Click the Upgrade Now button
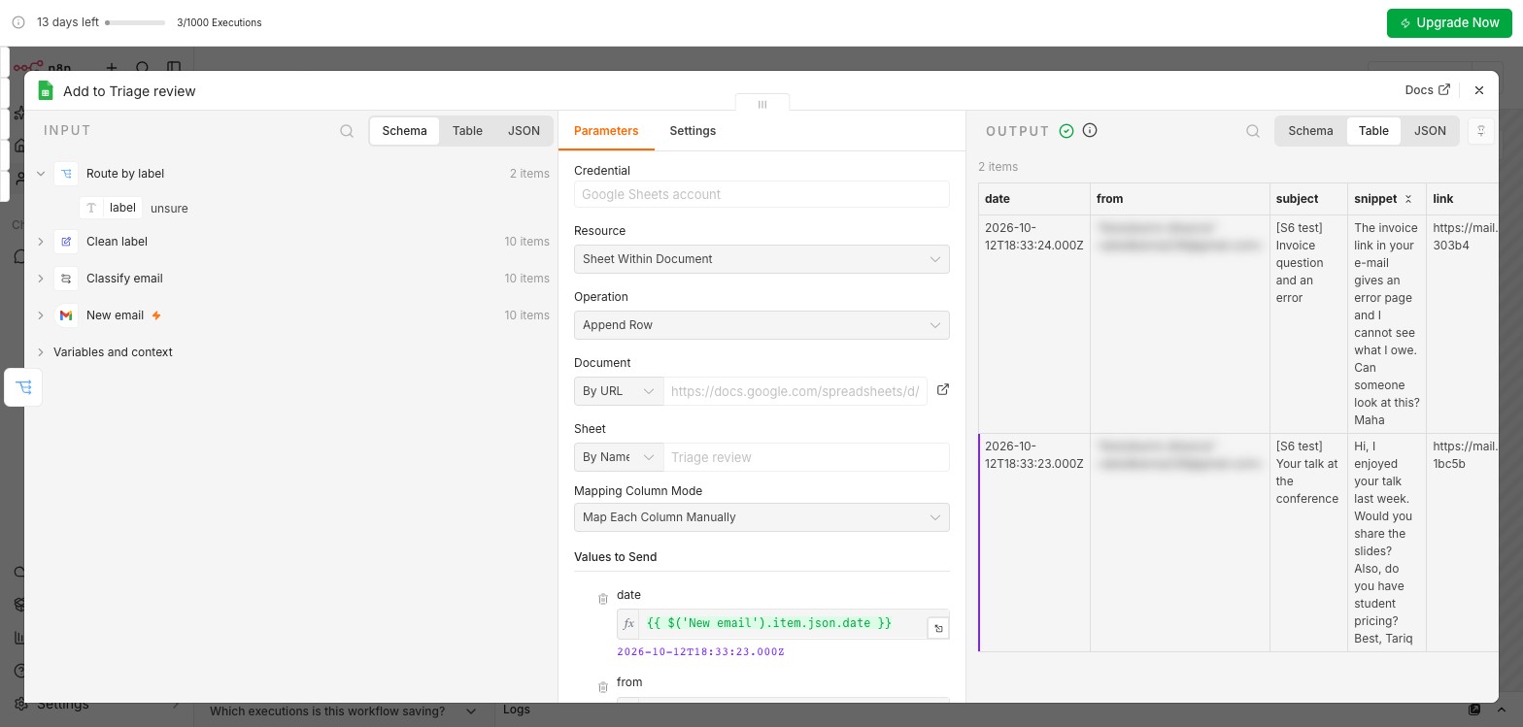This screenshot has width=1523, height=727. [1449, 22]
